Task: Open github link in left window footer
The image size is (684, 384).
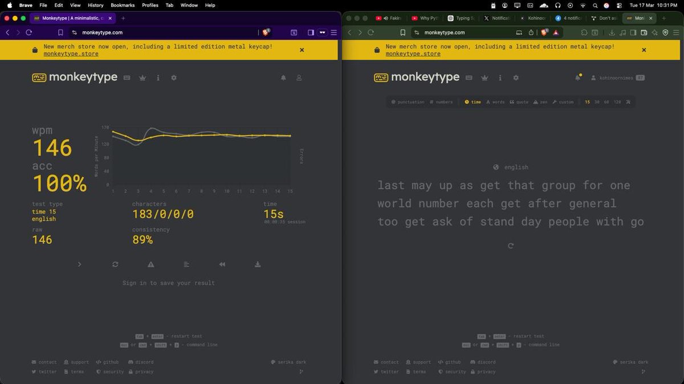Action: click(107, 362)
